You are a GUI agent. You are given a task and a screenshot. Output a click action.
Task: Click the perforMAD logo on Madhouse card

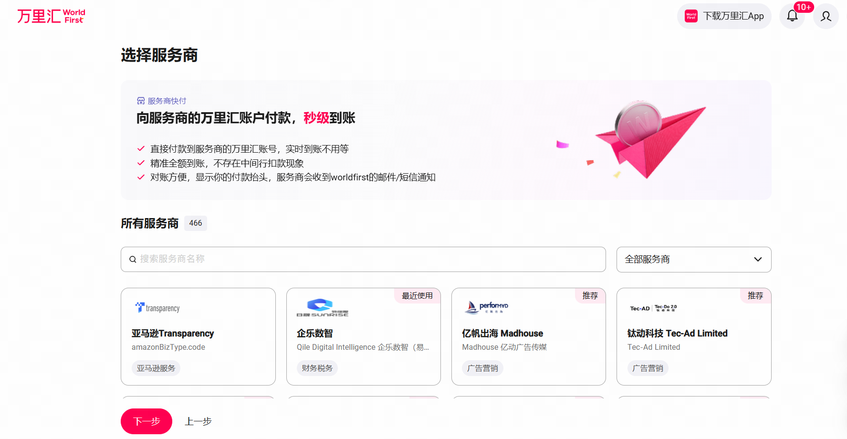pyautogui.click(x=487, y=308)
